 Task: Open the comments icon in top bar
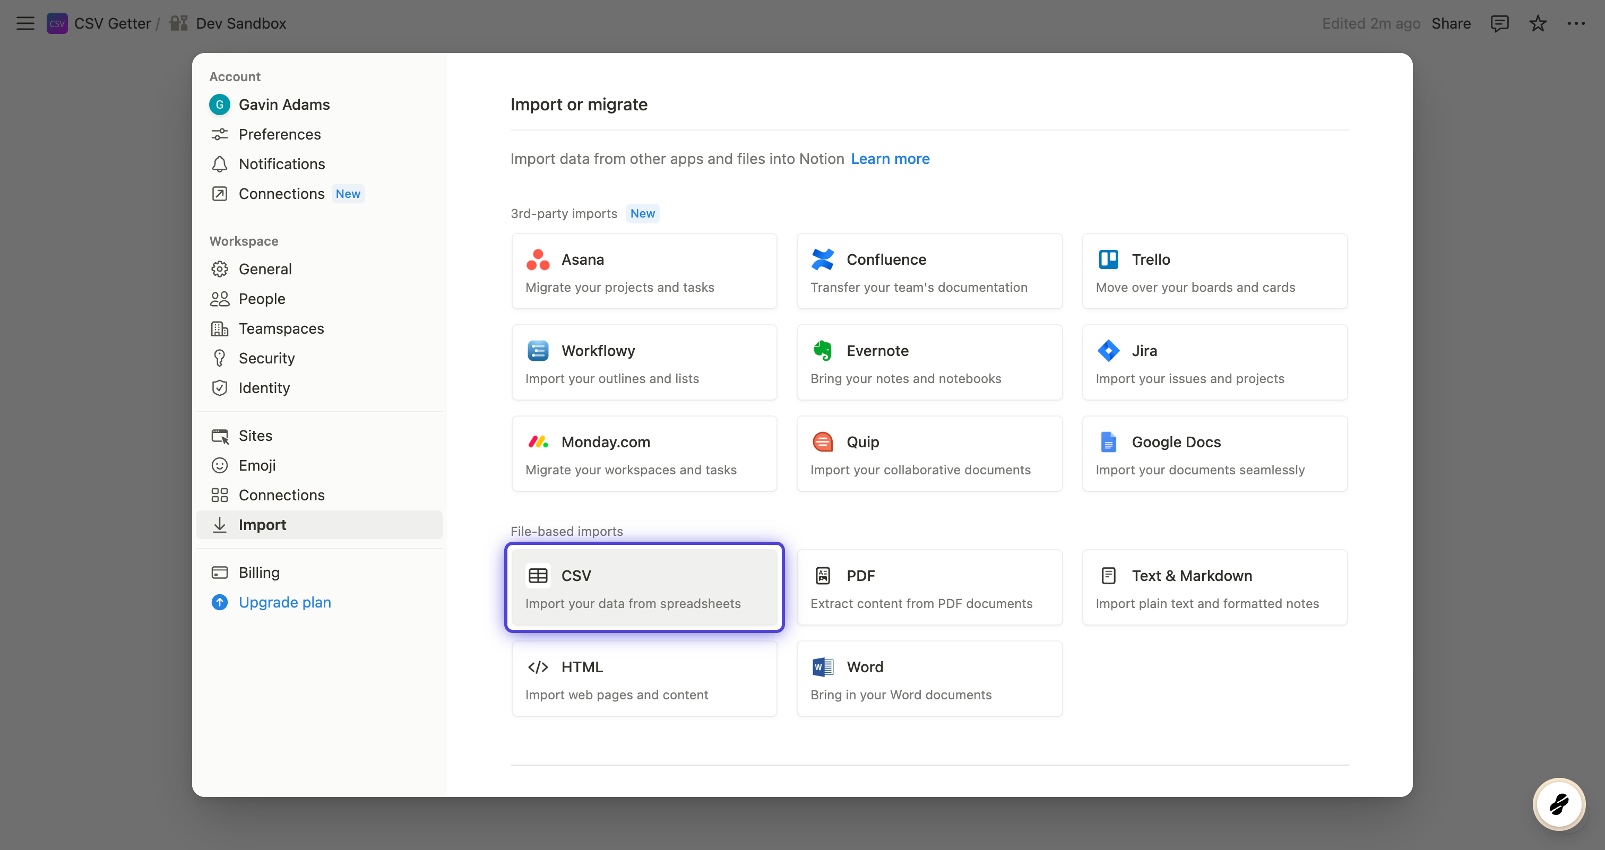[1499, 24]
